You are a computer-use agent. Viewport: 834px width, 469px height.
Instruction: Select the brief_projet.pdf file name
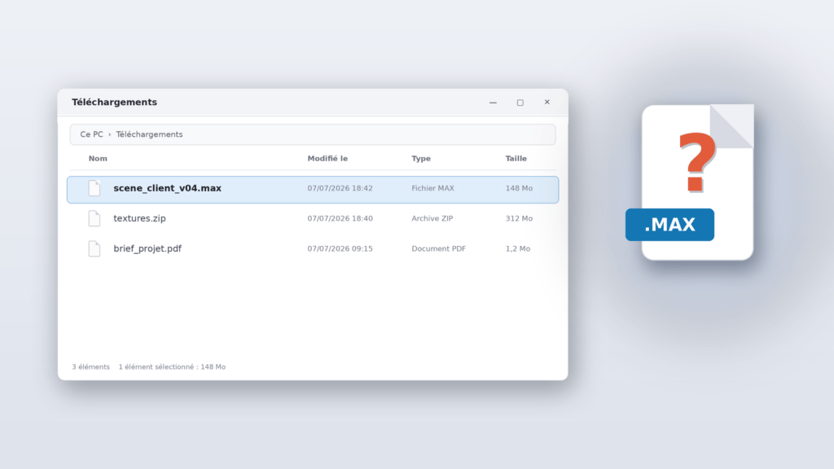(147, 249)
